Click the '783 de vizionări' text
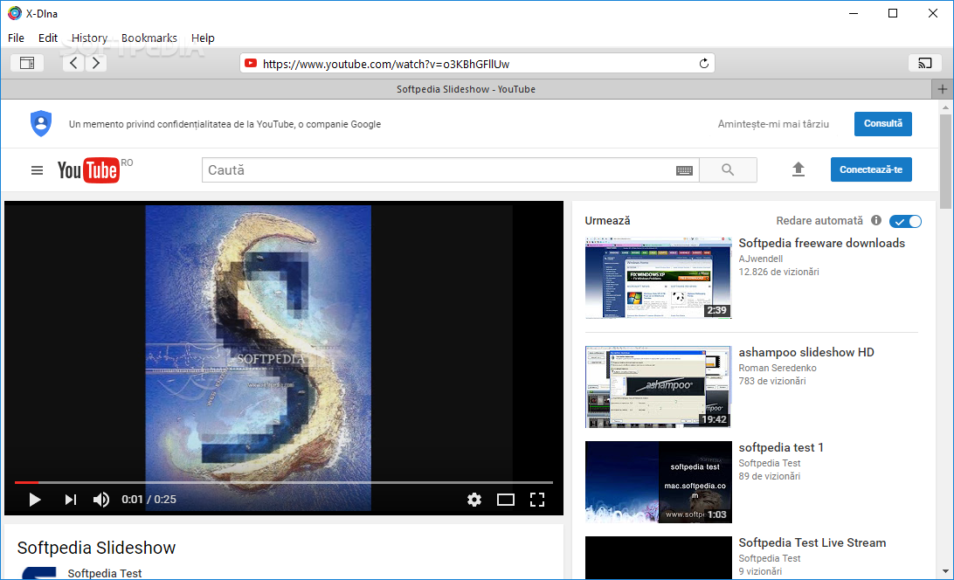 [772, 381]
